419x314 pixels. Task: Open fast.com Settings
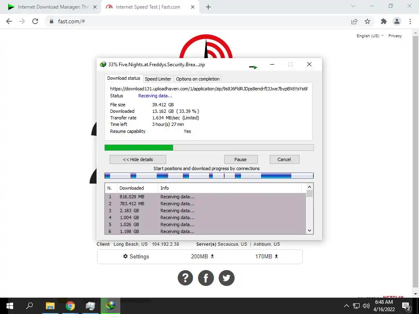pos(136,256)
